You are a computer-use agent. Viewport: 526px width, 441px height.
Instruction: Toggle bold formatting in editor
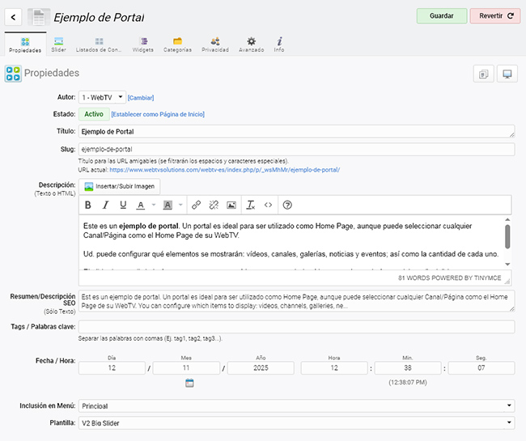[x=88, y=205]
